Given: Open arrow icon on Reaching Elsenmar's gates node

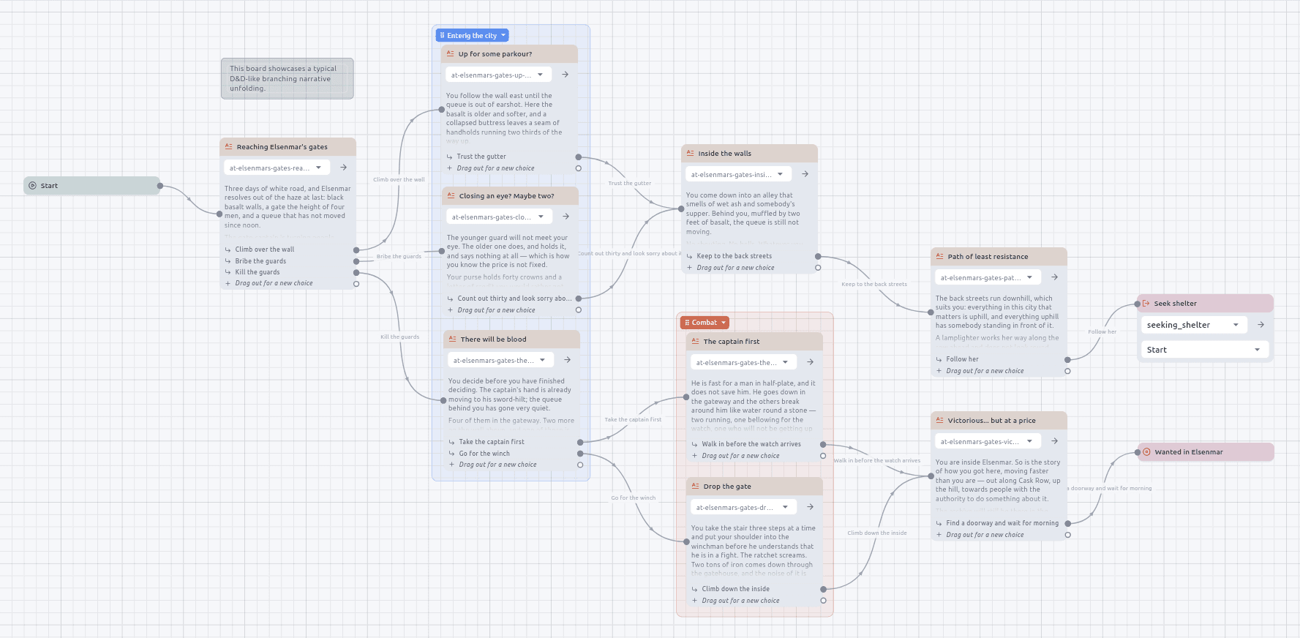Looking at the screenshot, I should [343, 168].
